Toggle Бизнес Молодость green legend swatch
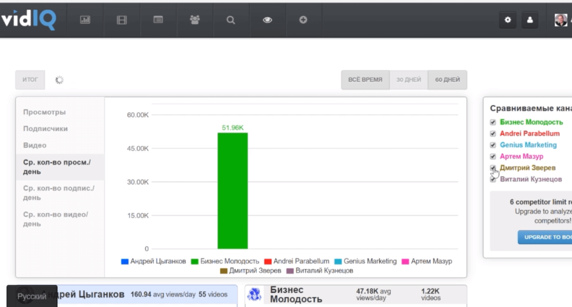 coord(195,261)
